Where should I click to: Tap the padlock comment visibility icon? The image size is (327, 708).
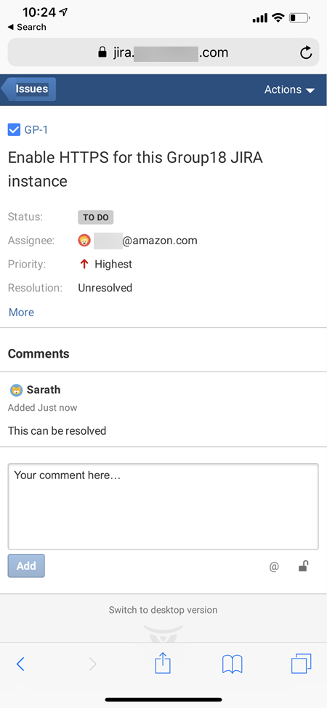pos(304,566)
